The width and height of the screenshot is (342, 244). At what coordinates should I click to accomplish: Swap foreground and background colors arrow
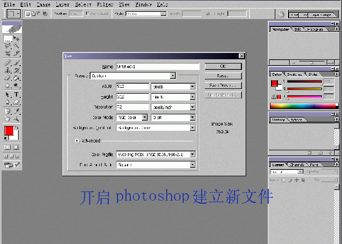[16, 128]
